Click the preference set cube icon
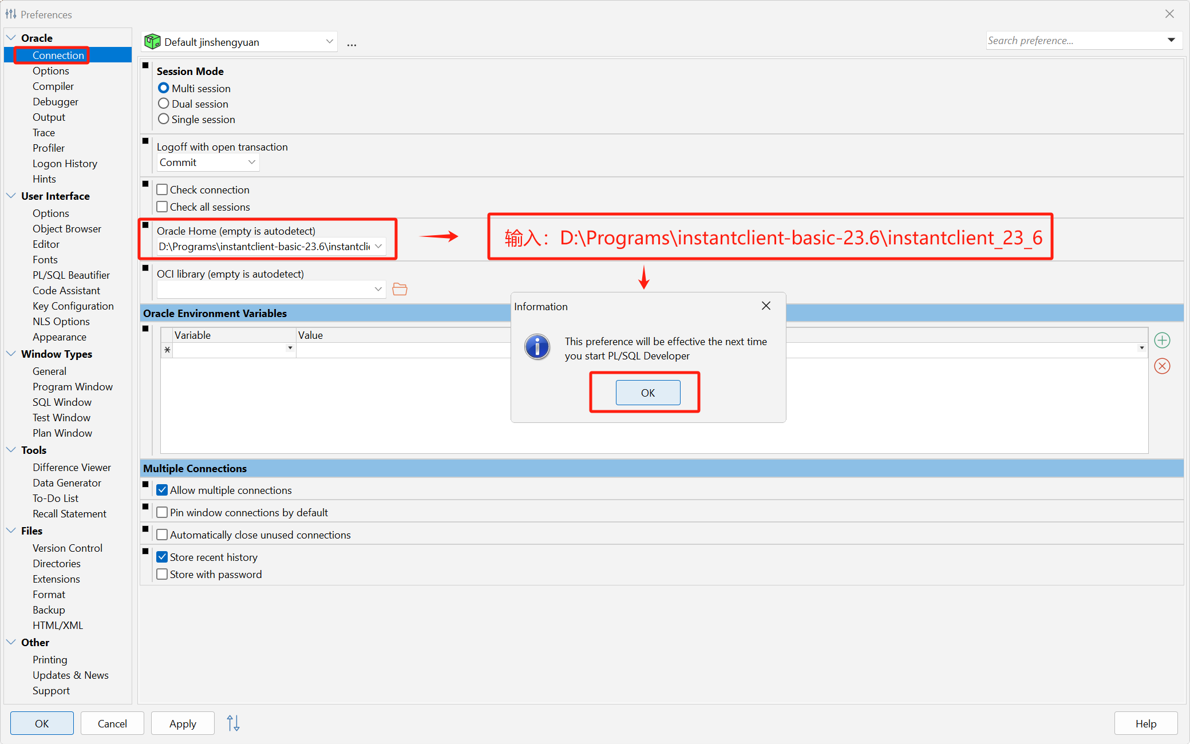Image resolution: width=1190 pixels, height=744 pixels. click(152, 42)
